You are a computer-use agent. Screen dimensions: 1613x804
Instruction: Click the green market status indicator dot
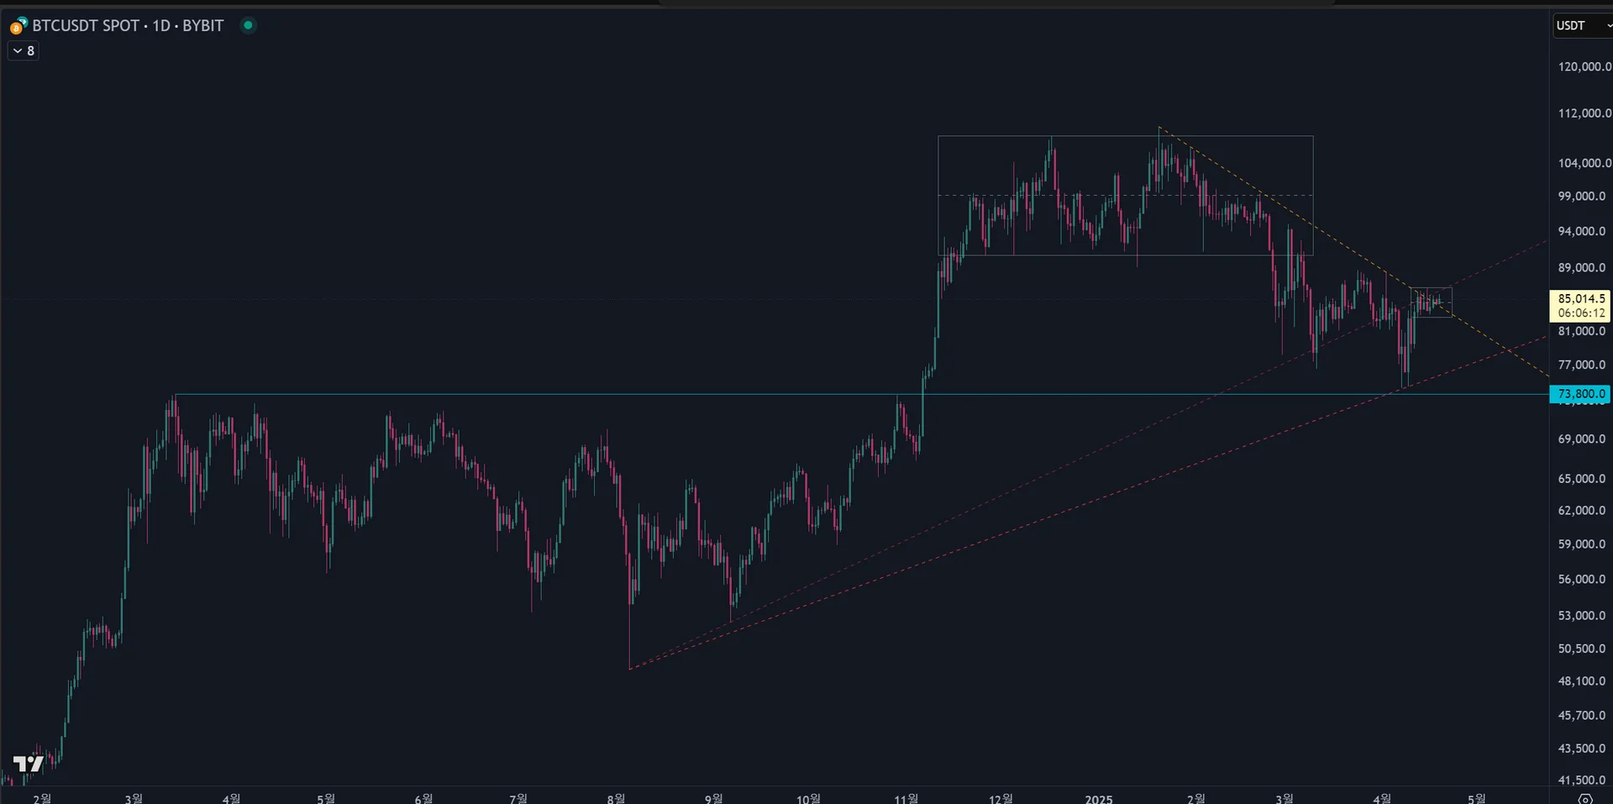coord(248,25)
